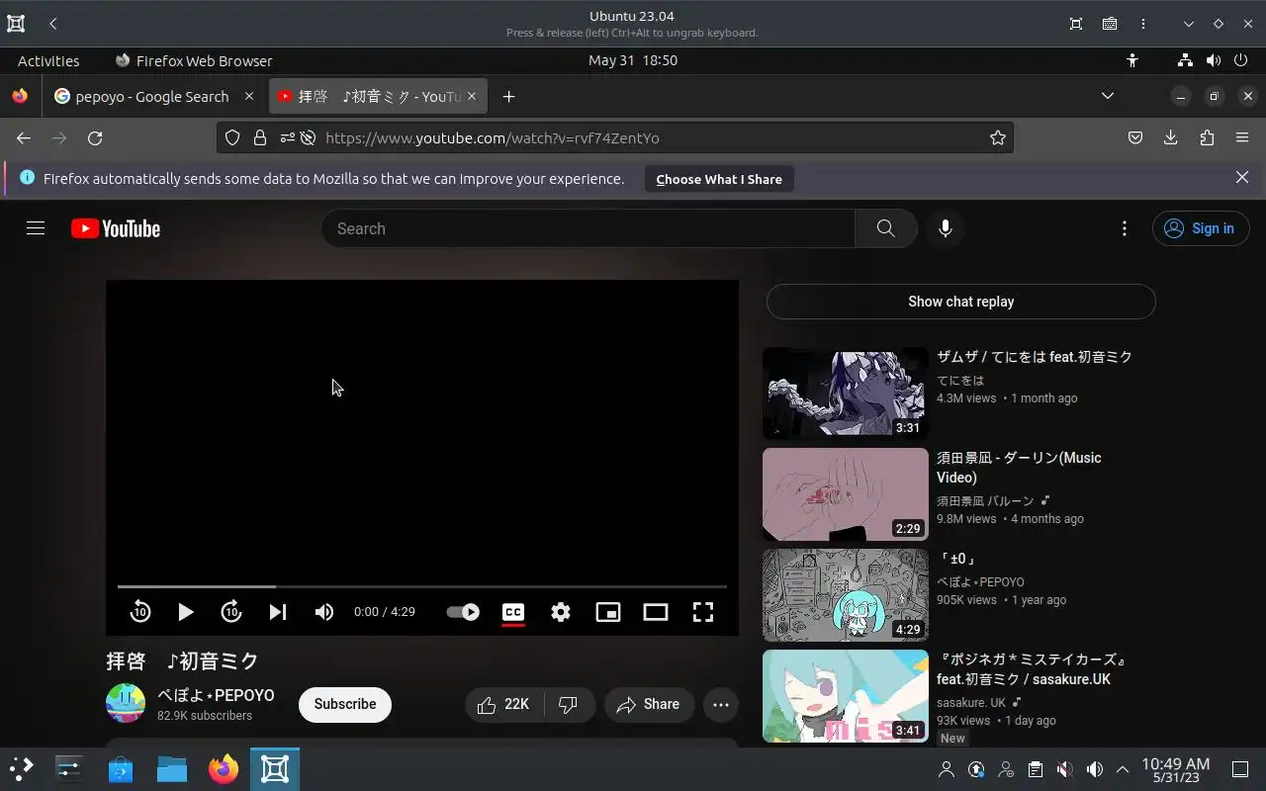Show hidden system tray icons

coord(1123,769)
